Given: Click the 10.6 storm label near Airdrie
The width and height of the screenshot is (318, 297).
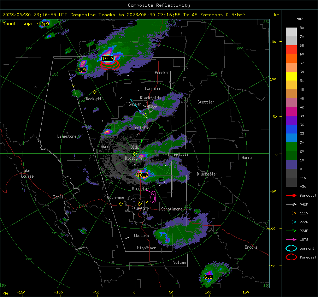Looking at the screenshot, I should (x=143, y=175).
